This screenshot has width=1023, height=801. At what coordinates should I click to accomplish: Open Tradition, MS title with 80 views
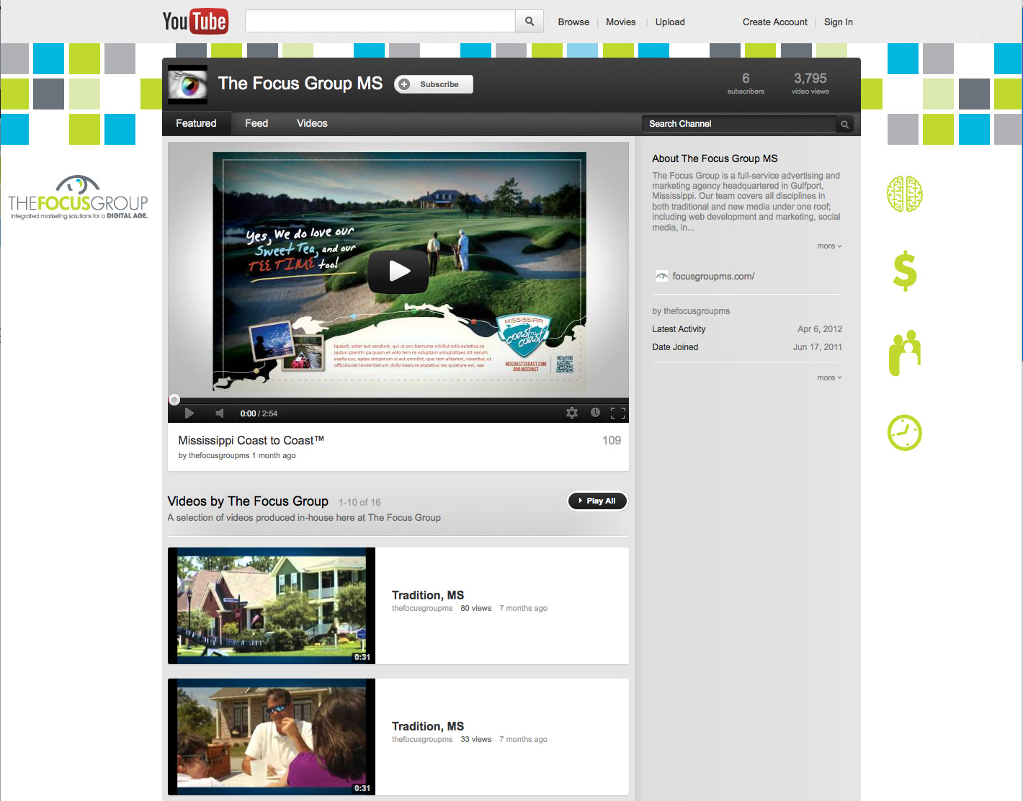428,595
